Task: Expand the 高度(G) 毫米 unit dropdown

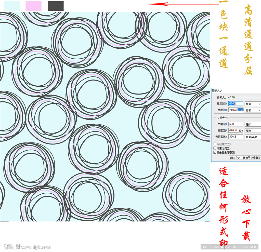Action: [253, 130]
